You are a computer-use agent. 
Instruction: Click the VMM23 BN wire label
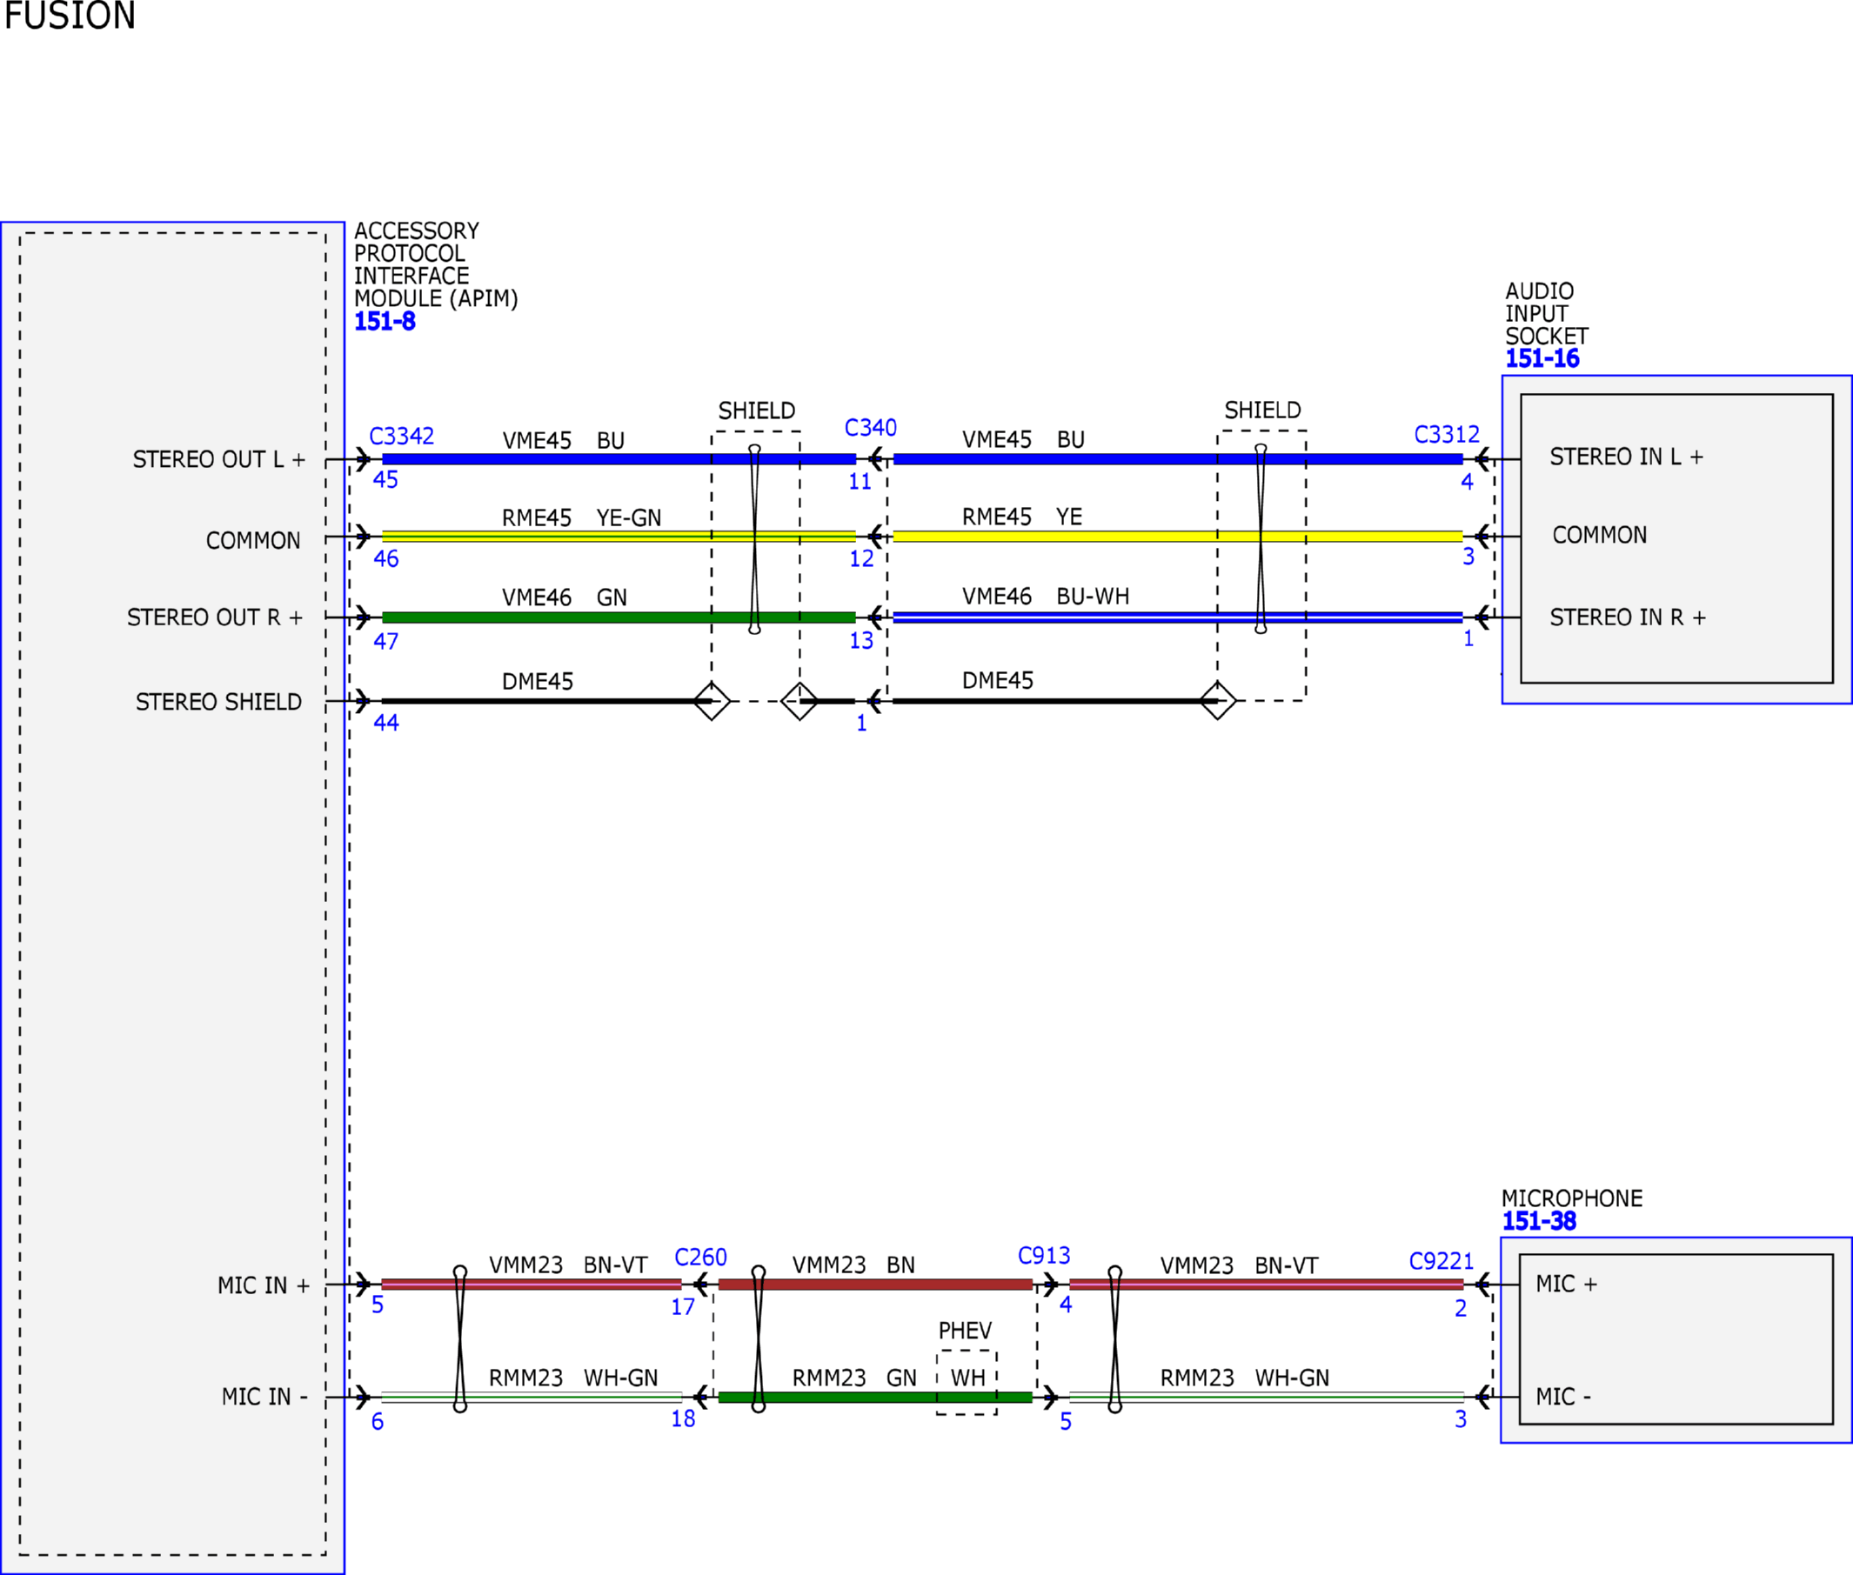click(x=853, y=1265)
